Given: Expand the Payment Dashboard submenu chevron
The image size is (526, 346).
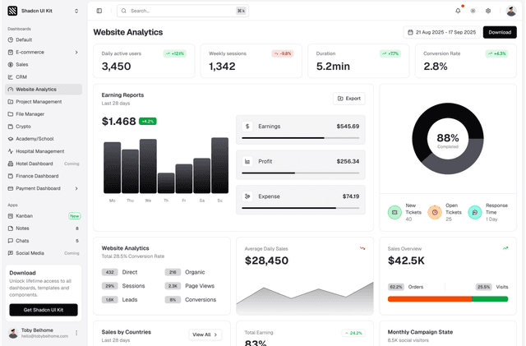Looking at the screenshot, I should (x=76, y=188).
